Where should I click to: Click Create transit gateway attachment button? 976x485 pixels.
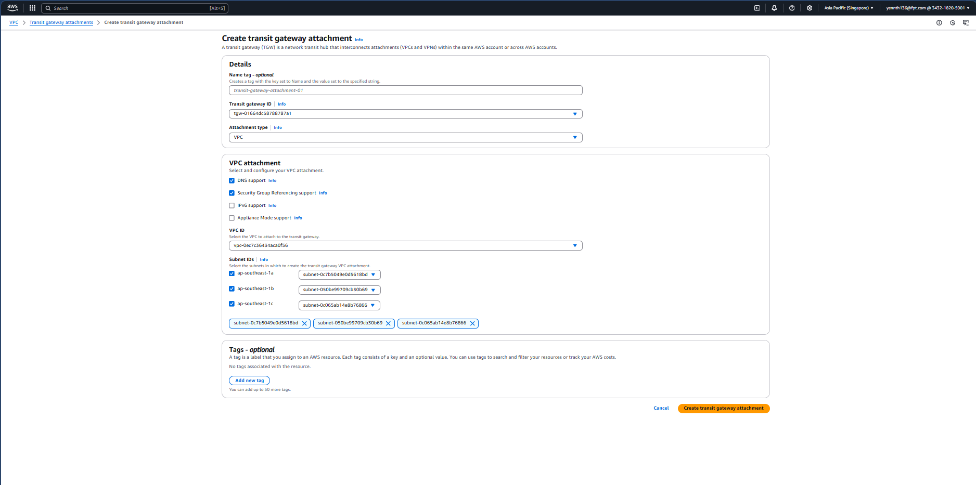723,409
